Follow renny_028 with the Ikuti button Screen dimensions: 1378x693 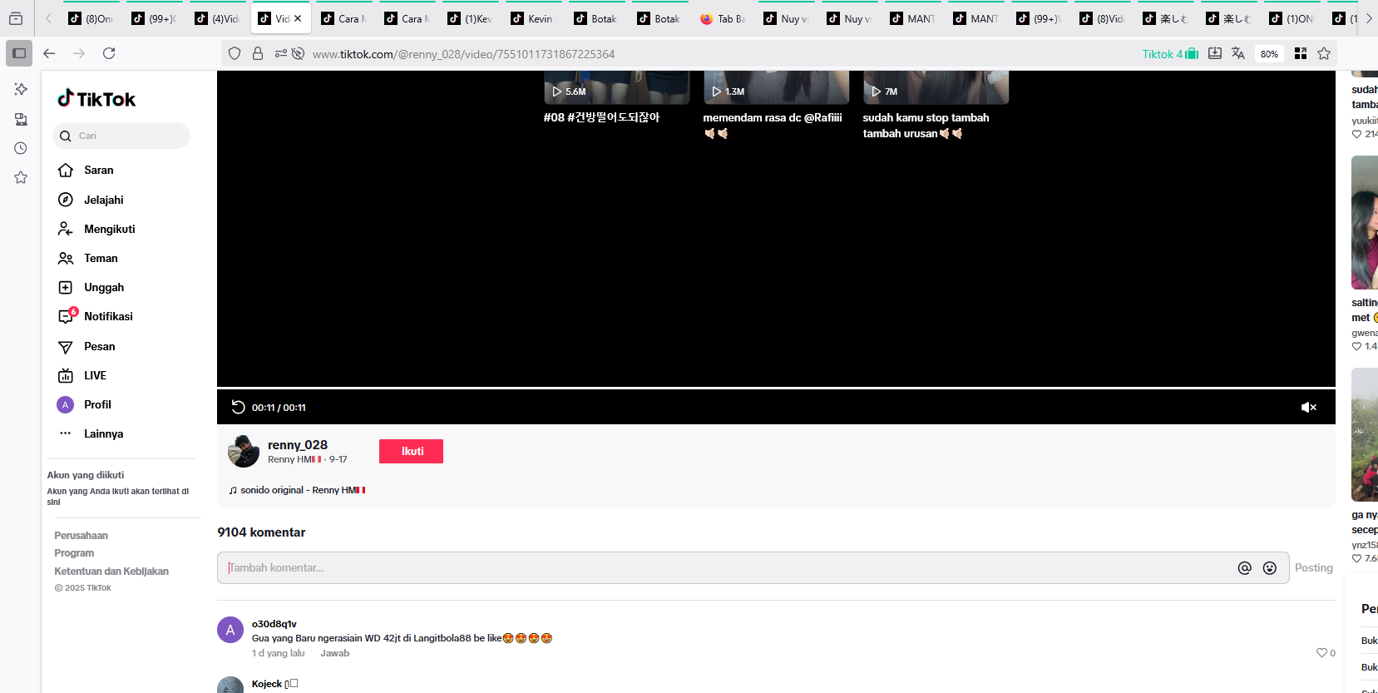(x=411, y=451)
